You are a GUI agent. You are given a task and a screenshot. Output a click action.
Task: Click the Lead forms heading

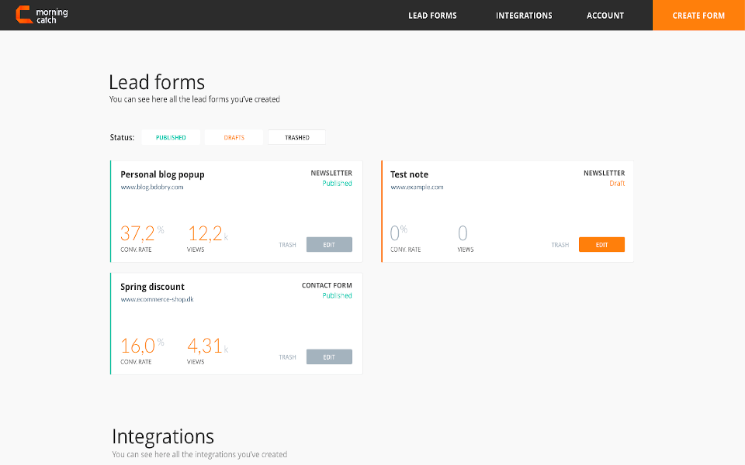[x=157, y=82]
